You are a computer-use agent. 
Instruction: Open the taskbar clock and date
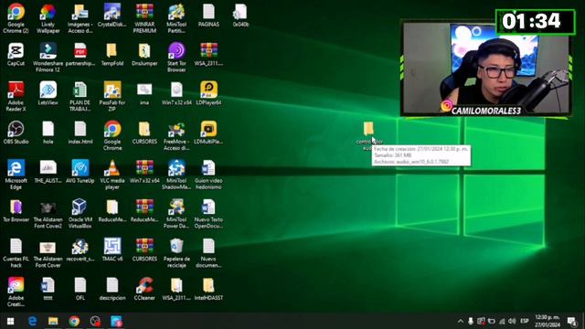548,321
